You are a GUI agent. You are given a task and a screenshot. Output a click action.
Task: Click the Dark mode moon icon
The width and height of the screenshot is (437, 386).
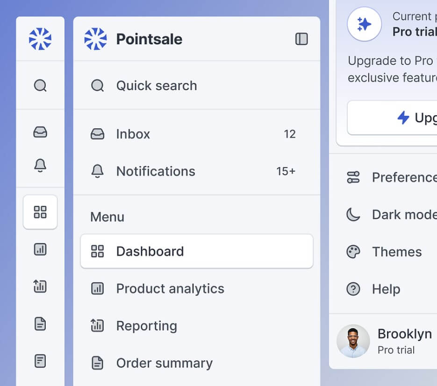click(x=353, y=215)
